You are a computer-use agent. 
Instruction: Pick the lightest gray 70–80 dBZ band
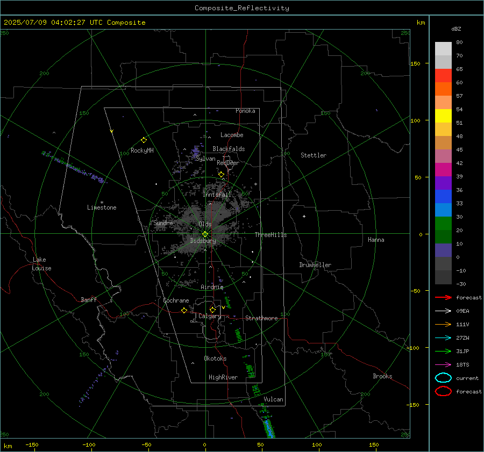coord(443,49)
